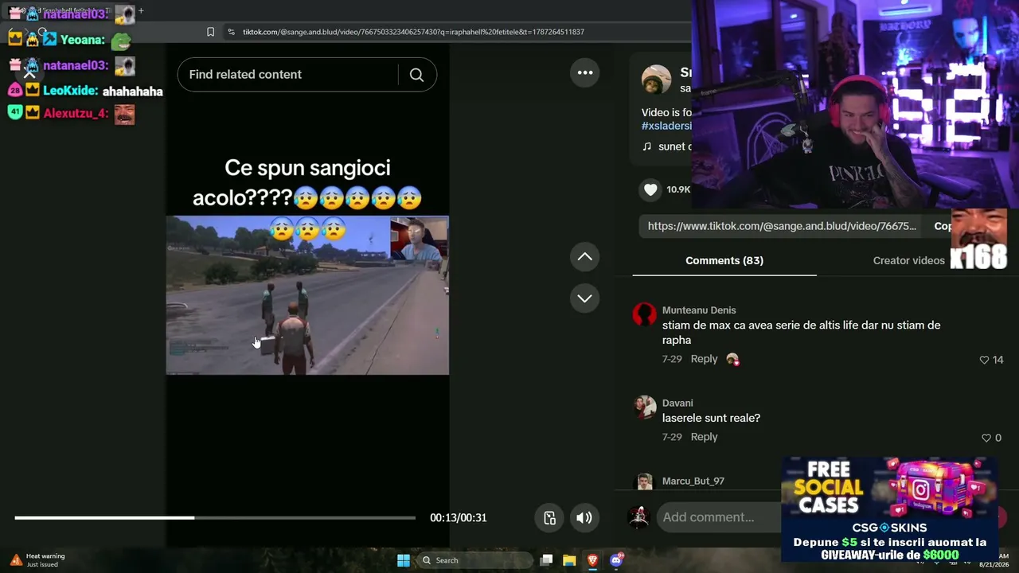
Task: Click the bookmark icon in the address bar
Action: pyautogui.click(x=210, y=32)
